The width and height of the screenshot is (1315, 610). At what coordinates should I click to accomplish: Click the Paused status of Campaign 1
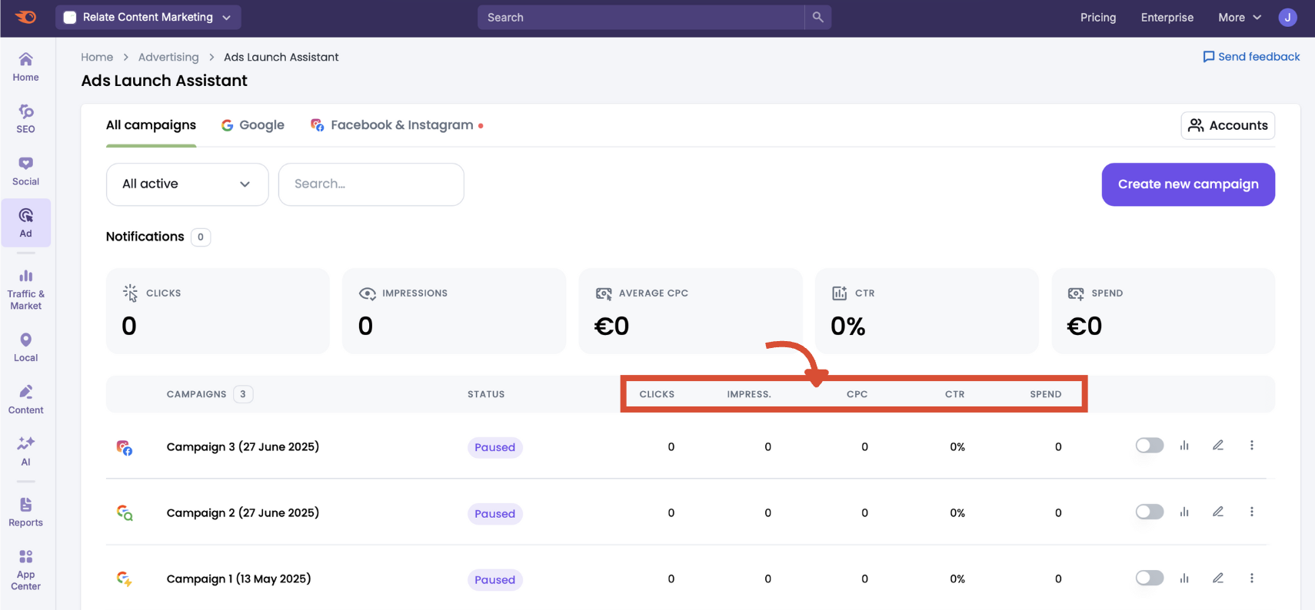(494, 579)
